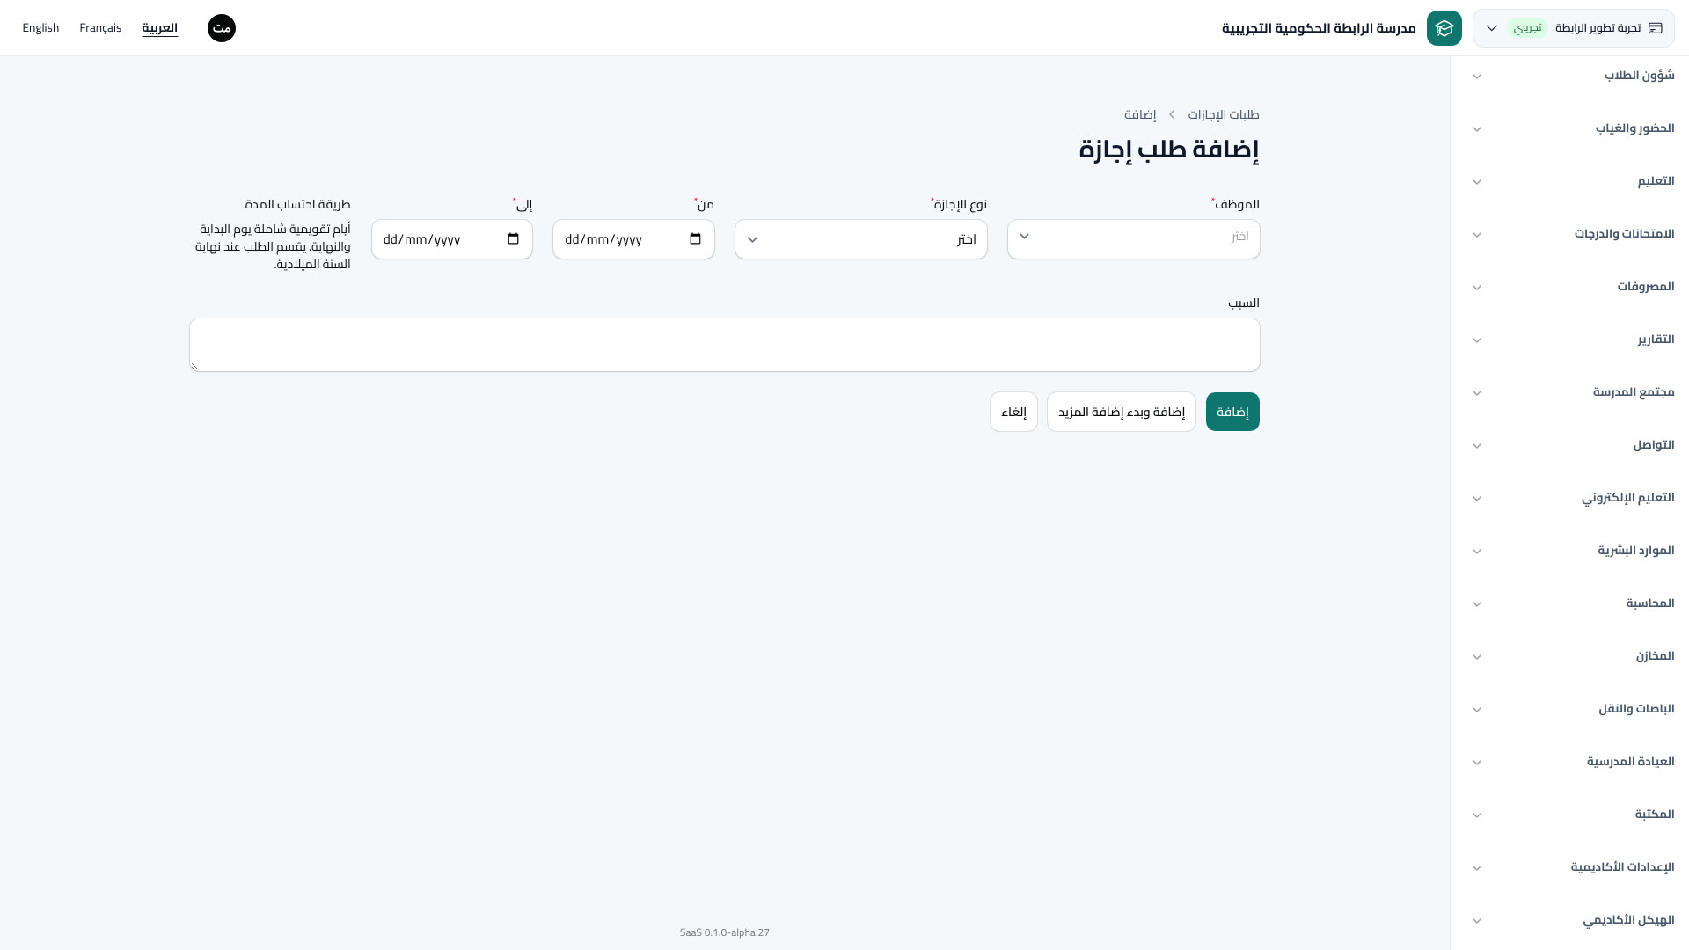Select the العربية language link
This screenshot has height=950, width=1689.
coord(160,28)
